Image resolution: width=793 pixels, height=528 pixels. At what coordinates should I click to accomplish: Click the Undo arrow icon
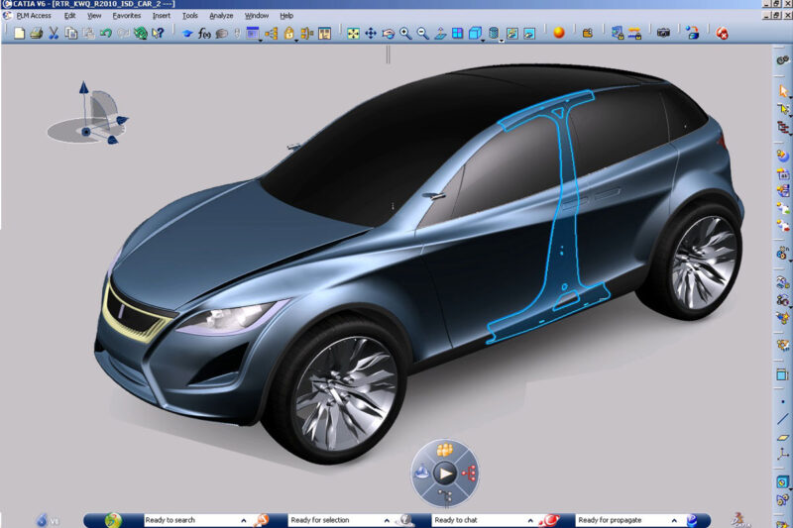point(106,33)
